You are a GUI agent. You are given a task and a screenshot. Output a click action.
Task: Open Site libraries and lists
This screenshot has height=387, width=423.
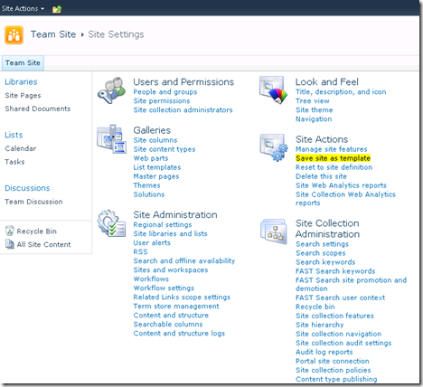tap(171, 233)
